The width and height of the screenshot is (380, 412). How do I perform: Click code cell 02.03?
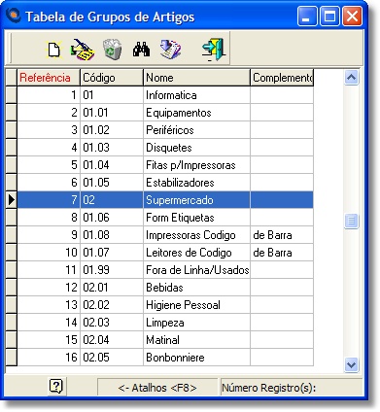112,323
